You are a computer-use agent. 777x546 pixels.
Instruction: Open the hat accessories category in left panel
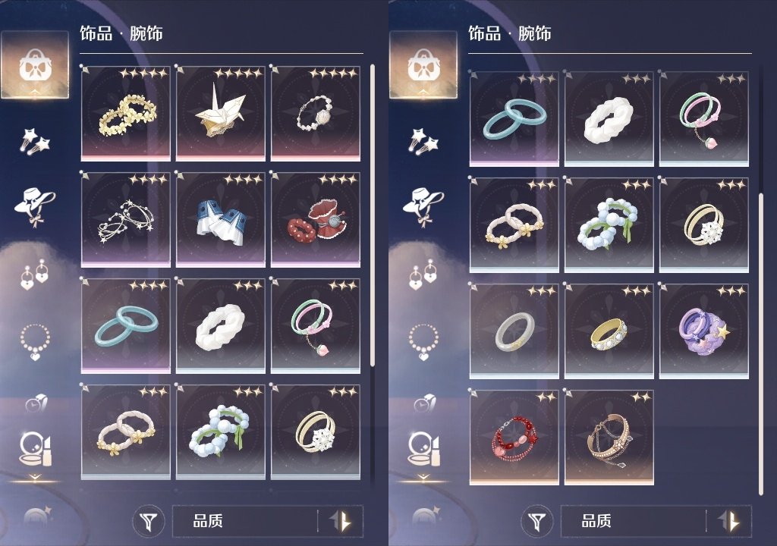35,206
